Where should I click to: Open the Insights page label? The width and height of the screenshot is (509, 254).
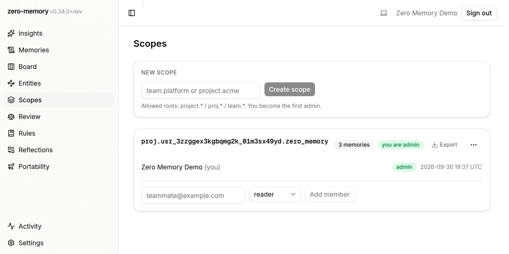point(30,33)
